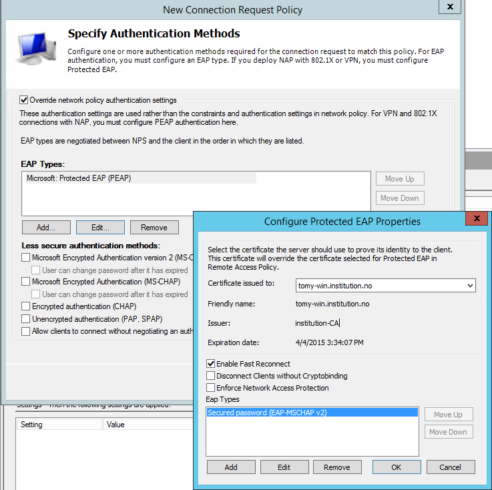Click the expiration date 4/4/2015 3:34:07 PM
Viewport: 492px width, 490px height.
tap(329, 342)
